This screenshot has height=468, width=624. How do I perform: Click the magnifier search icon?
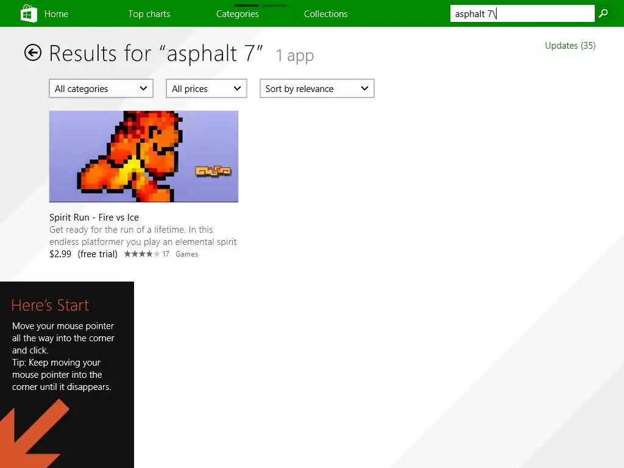(x=603, y=13)
